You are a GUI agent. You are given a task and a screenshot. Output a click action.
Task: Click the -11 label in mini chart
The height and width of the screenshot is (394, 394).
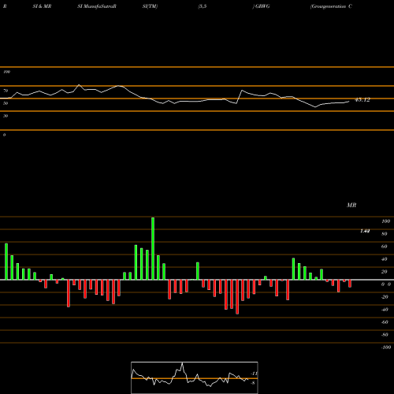pos(254,374)
